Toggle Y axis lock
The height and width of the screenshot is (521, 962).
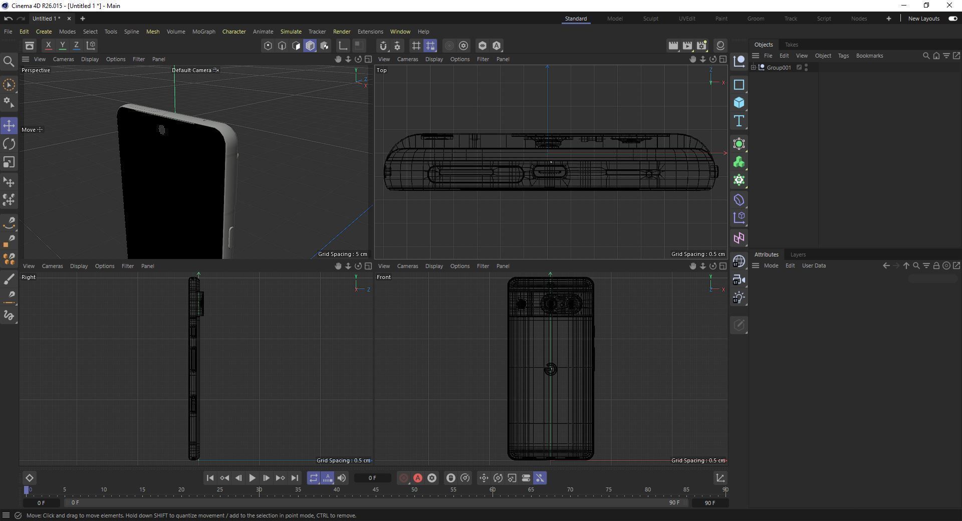[x=62, y=45]
